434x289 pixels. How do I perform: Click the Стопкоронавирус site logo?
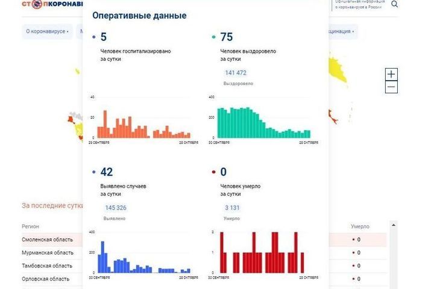coord(51,4)
